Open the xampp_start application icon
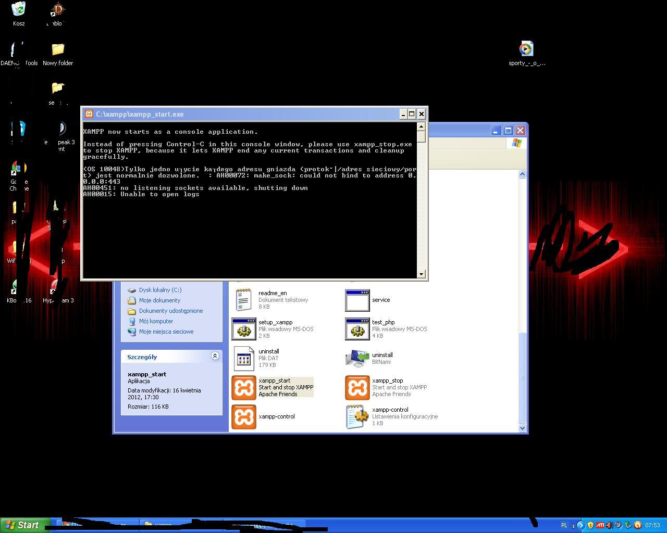 pos(244,388)
